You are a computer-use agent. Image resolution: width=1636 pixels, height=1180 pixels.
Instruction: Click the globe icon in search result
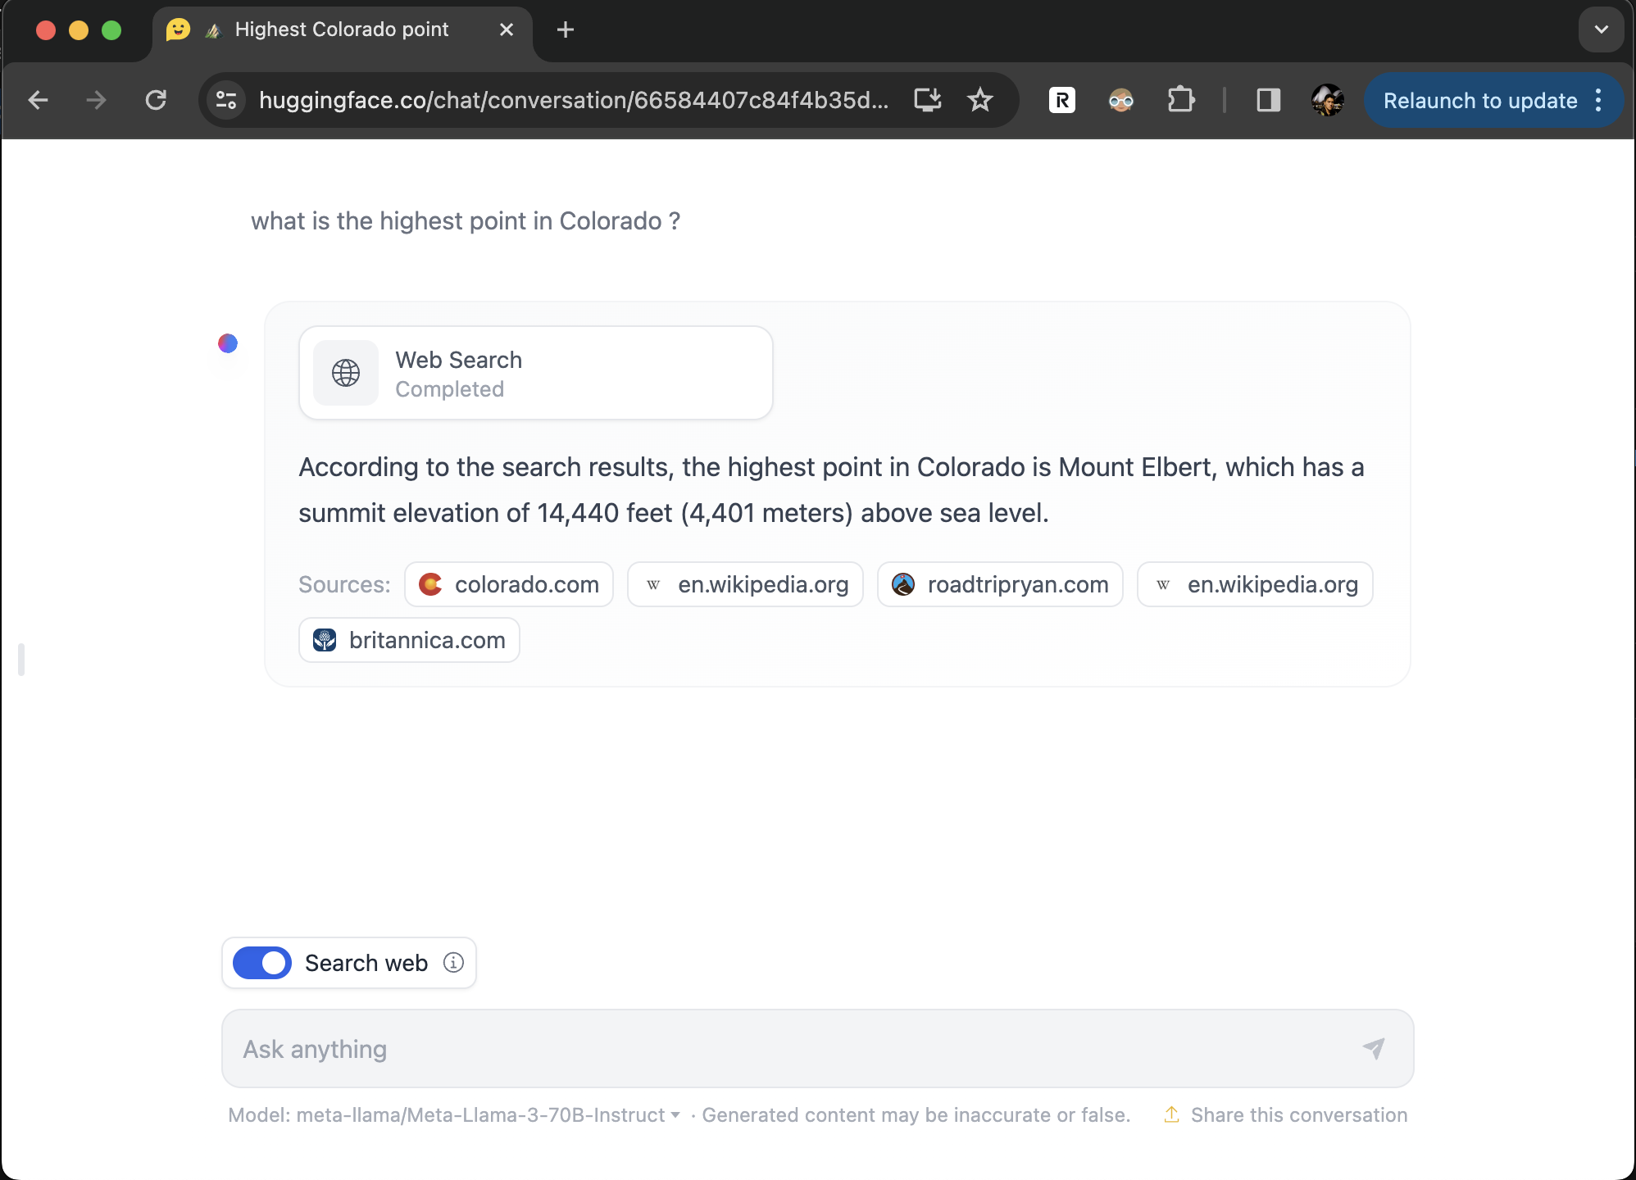coord(346,374)
